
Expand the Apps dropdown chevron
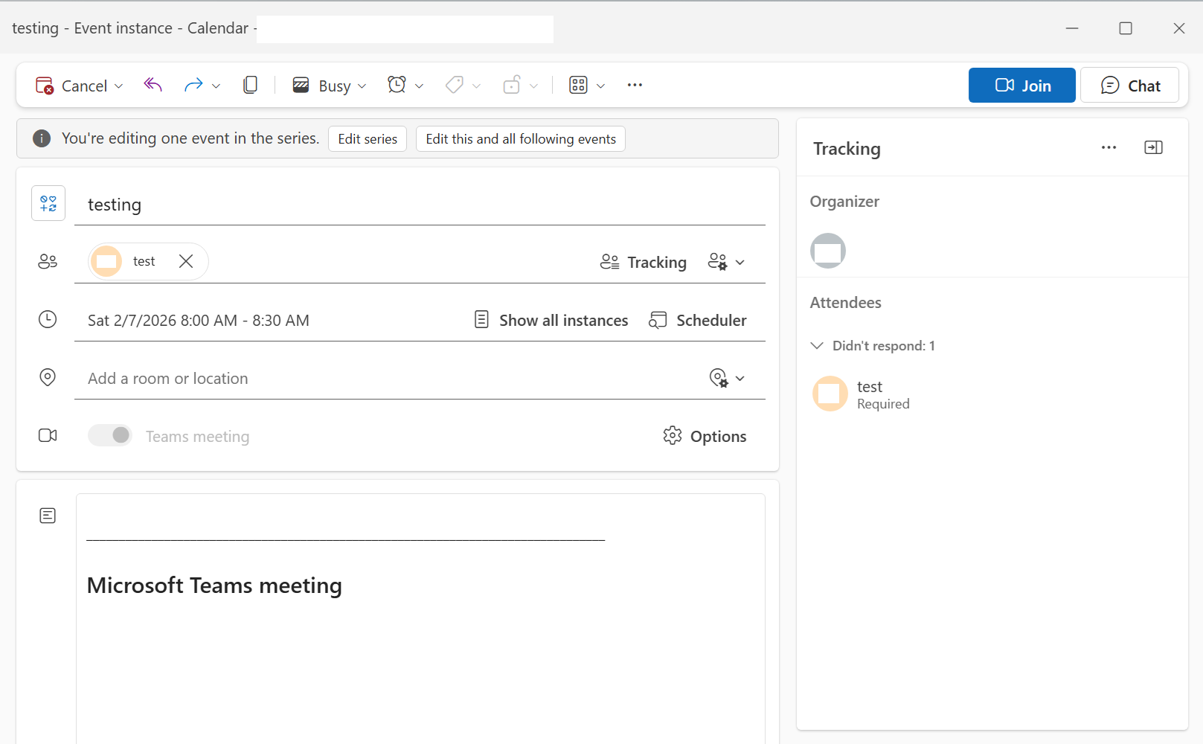[601, 86]
